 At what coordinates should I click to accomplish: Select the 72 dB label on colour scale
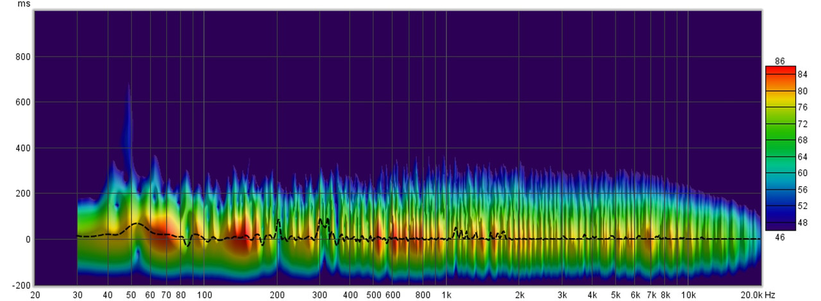[x=802, y=123]
